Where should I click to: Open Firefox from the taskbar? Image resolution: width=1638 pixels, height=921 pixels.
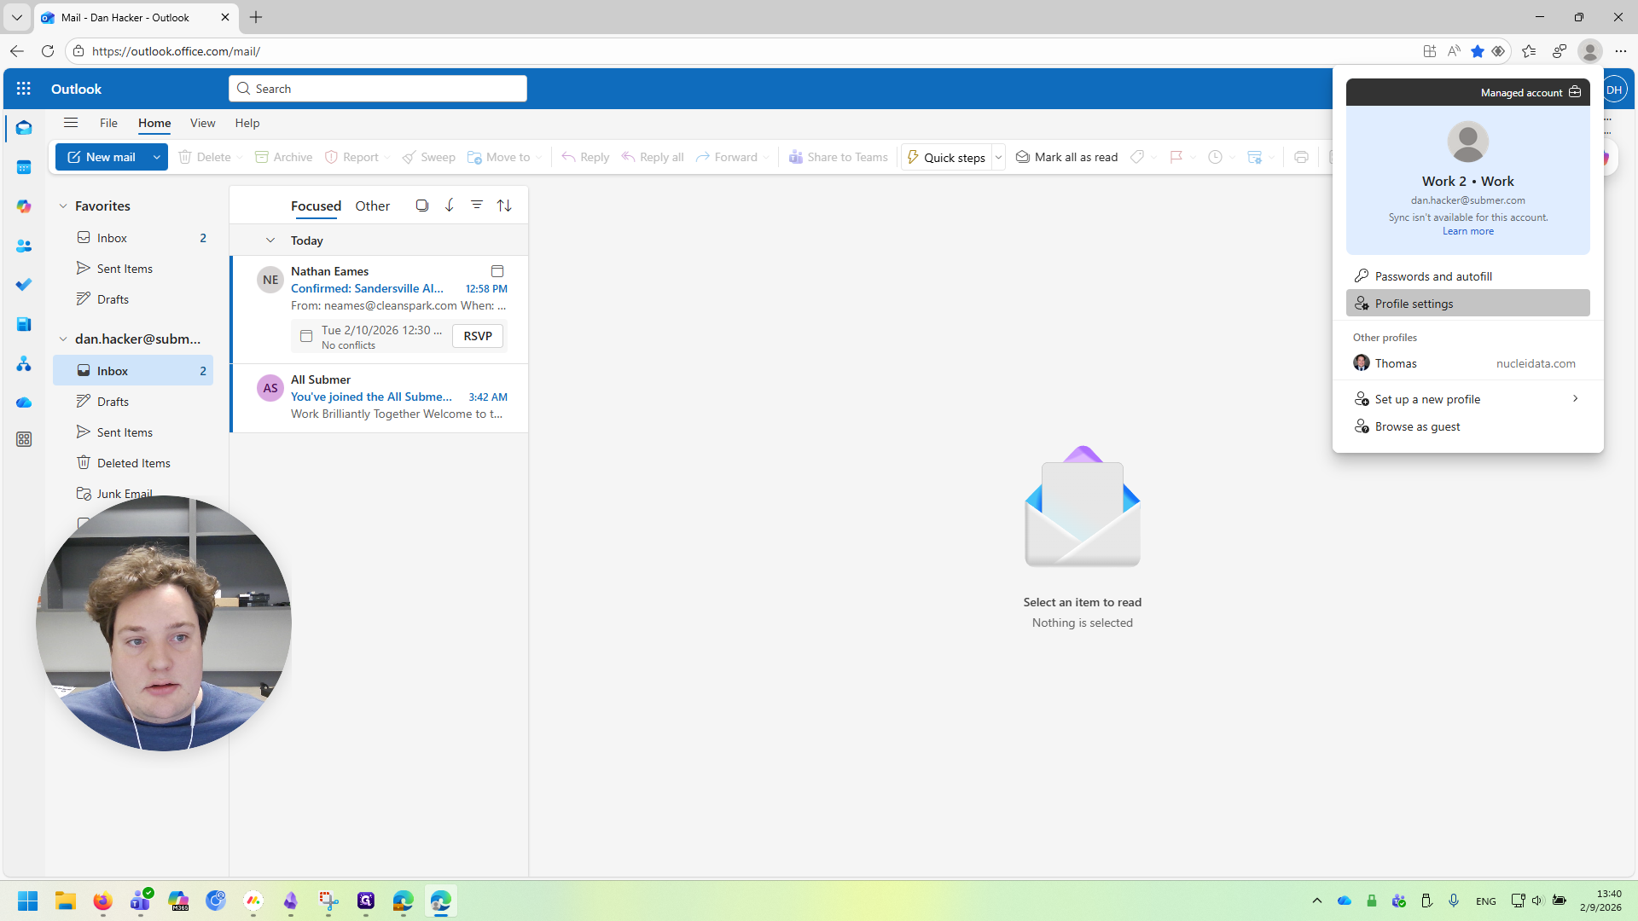pos(102,901)
